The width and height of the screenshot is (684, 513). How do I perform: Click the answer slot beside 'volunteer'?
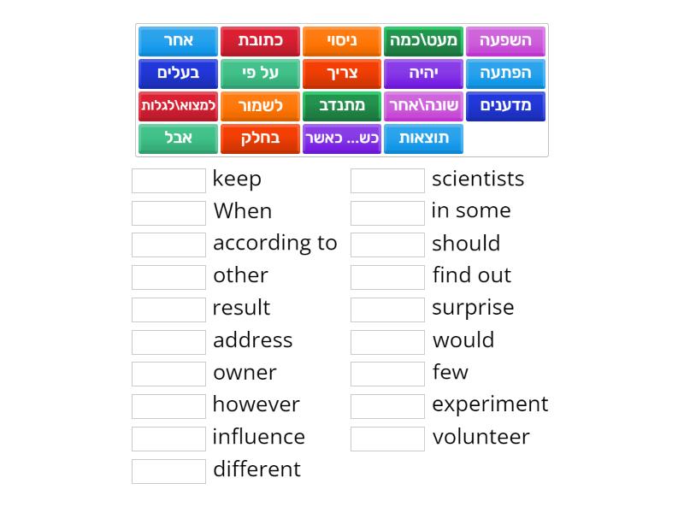(x=387, y=439)
